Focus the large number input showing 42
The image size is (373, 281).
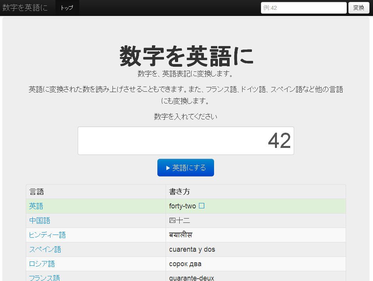186,141
